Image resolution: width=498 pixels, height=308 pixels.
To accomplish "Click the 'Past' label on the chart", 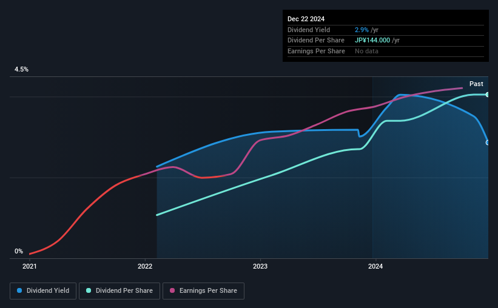I will tap(476, 84).
